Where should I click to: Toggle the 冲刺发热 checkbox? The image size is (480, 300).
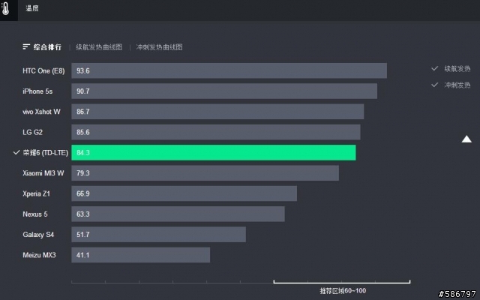pyautogui.click(x=434, y=85)
